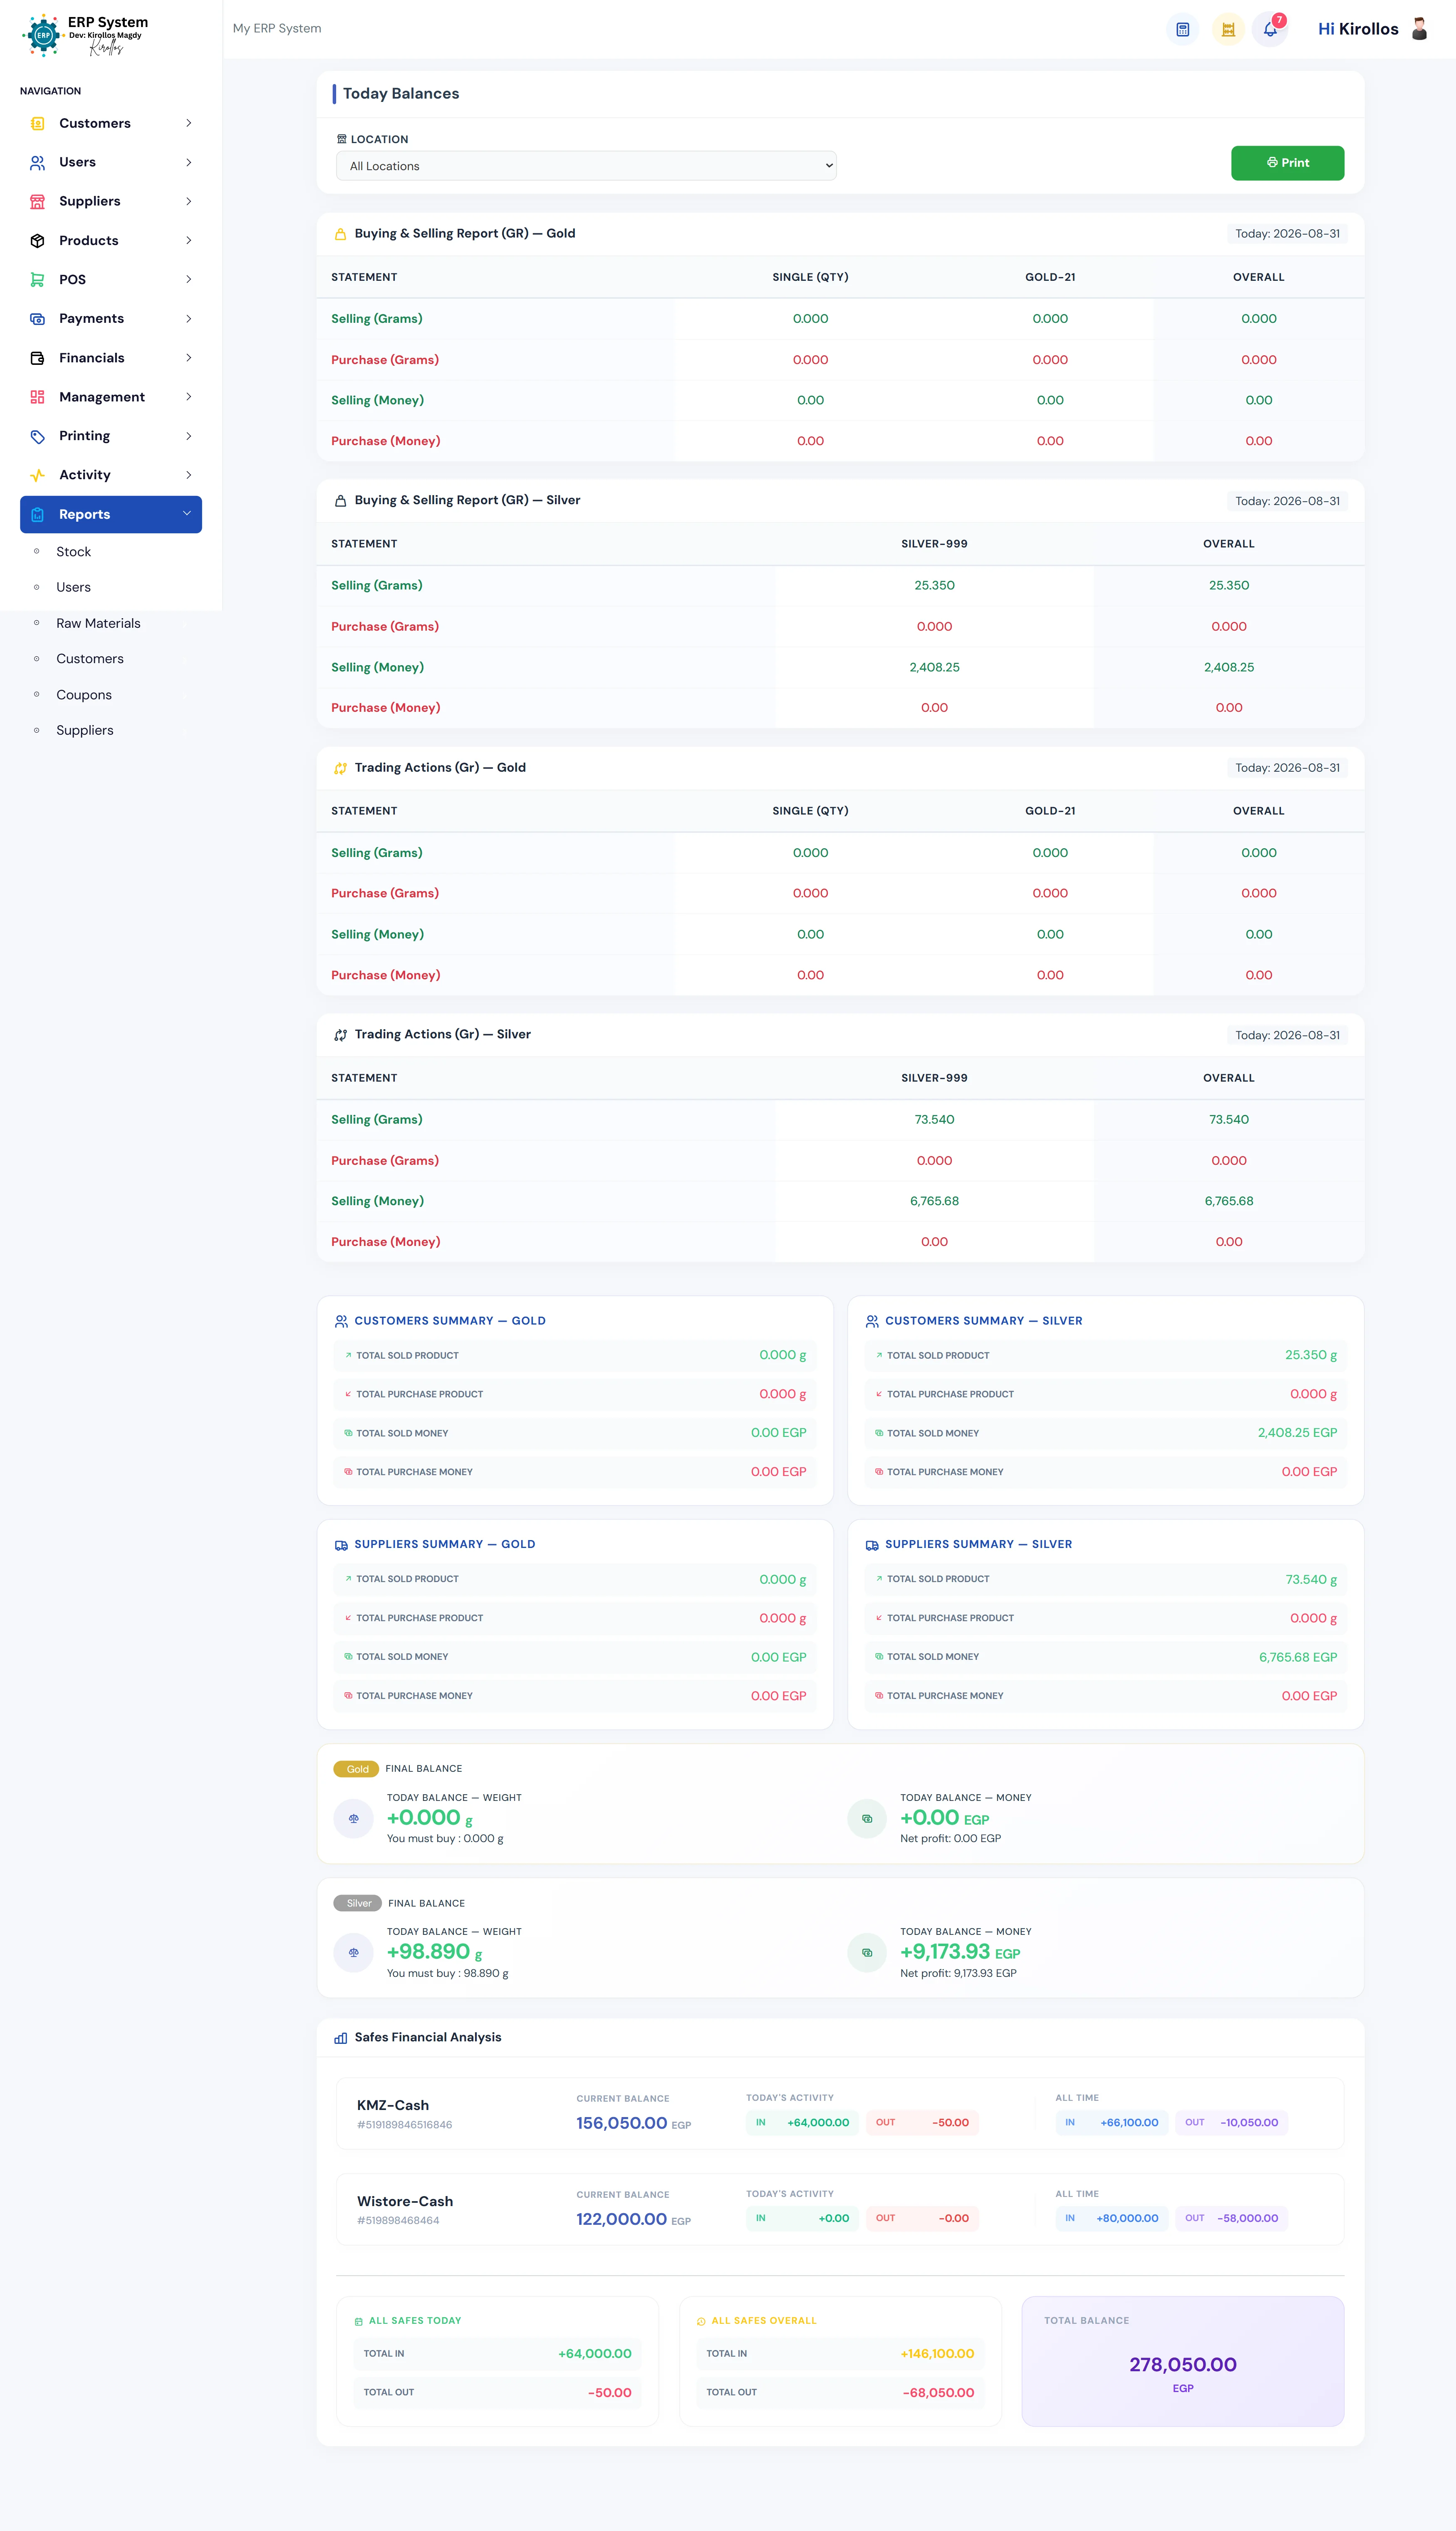Click the Financials wallet icon
The image size is (1456, 2531).
[37, 358]
